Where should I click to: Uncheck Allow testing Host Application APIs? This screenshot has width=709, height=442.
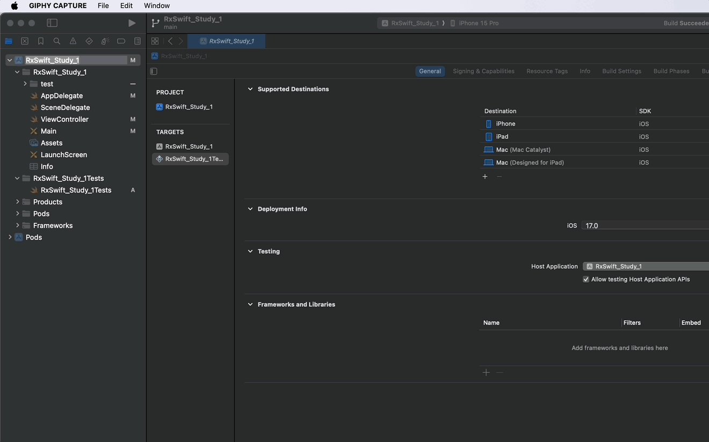pos(586,279)
